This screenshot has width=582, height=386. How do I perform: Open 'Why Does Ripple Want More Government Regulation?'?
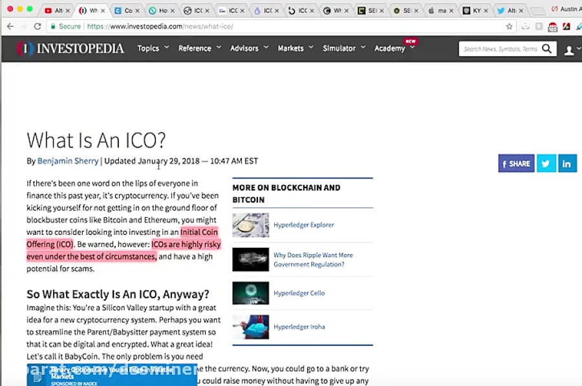tap(313, 260)
